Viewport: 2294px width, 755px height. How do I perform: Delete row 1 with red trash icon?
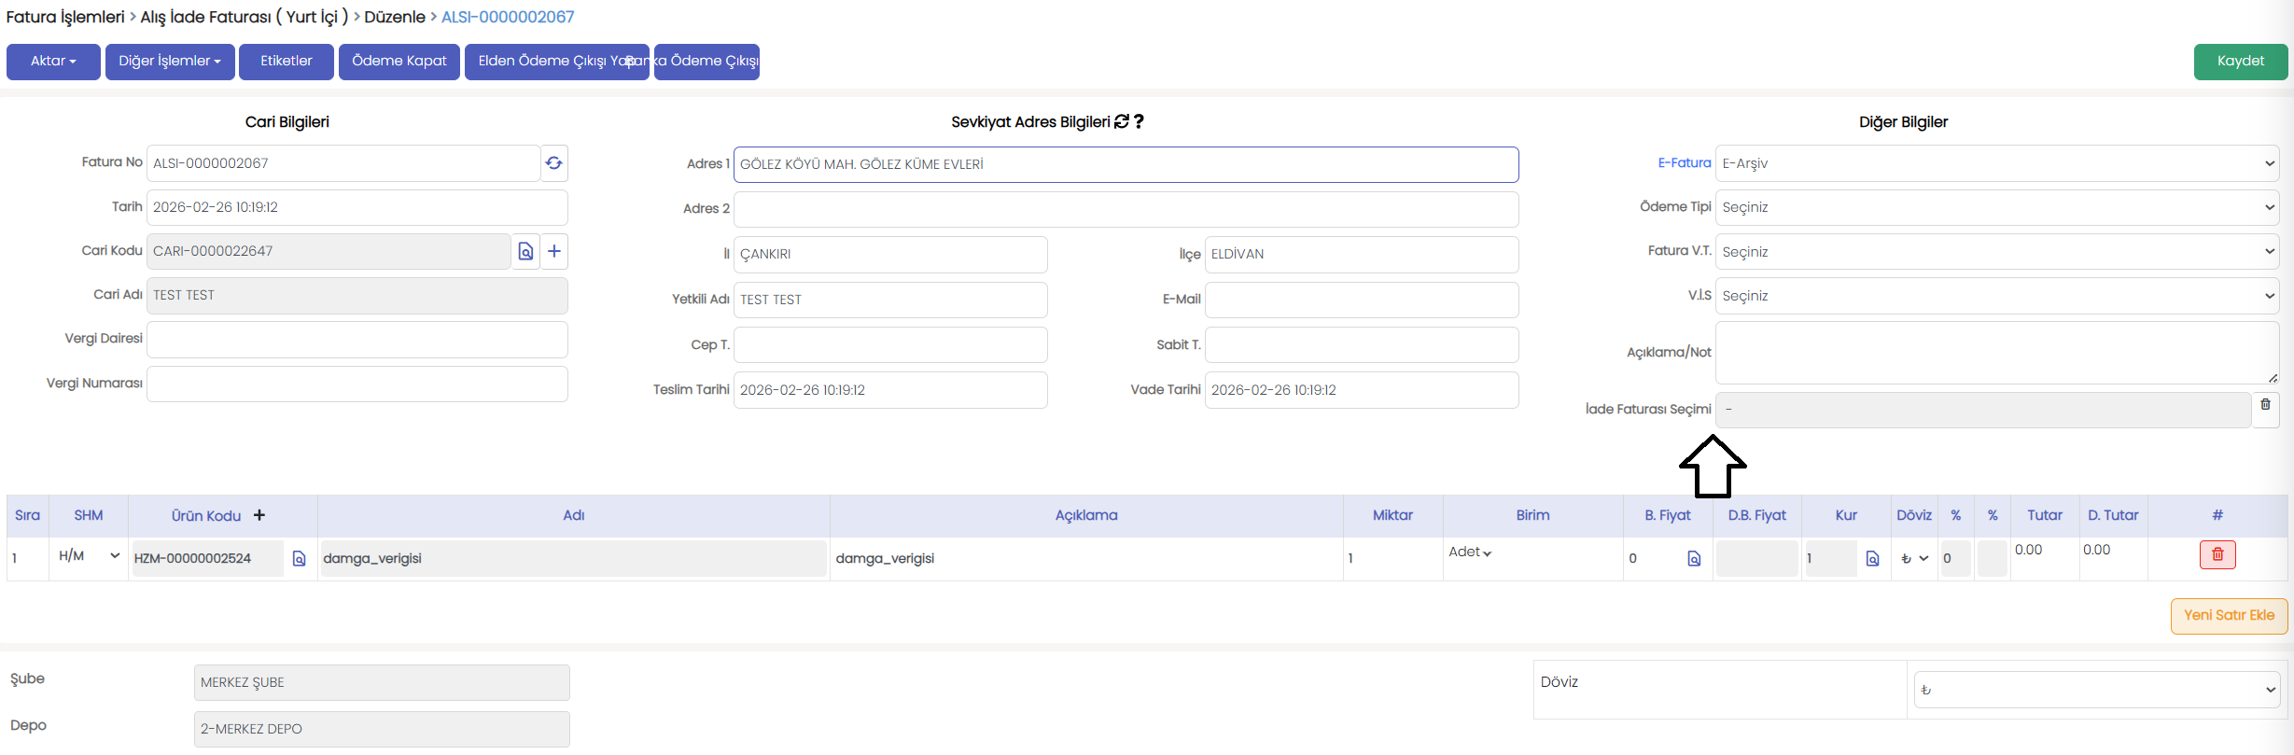coord(2217,554)
